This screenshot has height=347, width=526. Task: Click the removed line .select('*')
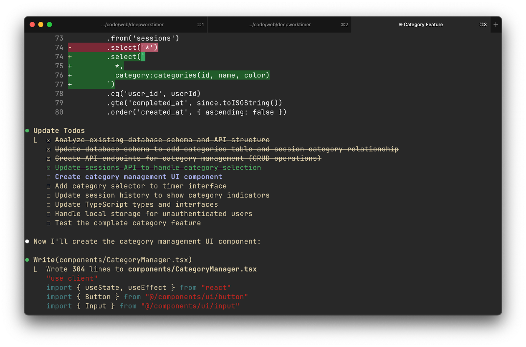[113, 48]
